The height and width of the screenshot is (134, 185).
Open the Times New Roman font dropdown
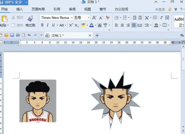[x=72, y=18]
